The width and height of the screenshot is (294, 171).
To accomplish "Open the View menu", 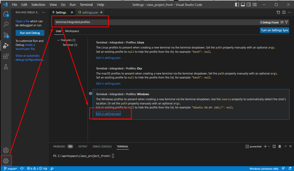I will (53, 5).
